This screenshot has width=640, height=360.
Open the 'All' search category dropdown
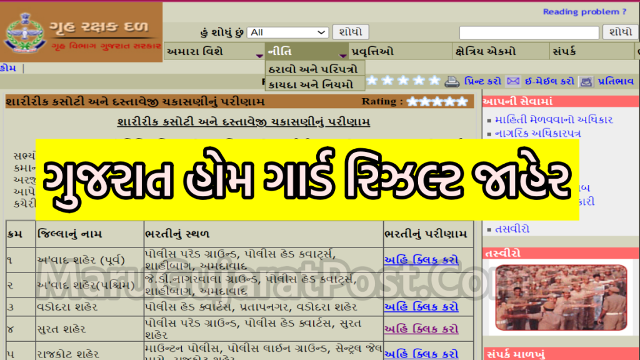288,32
